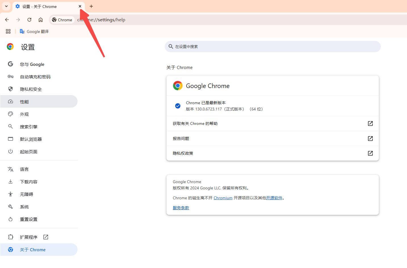Image resolution: width=407 pixels, height=268 pixels.
Task: Click the version text 130.0.6723.117
Action: 208,109
